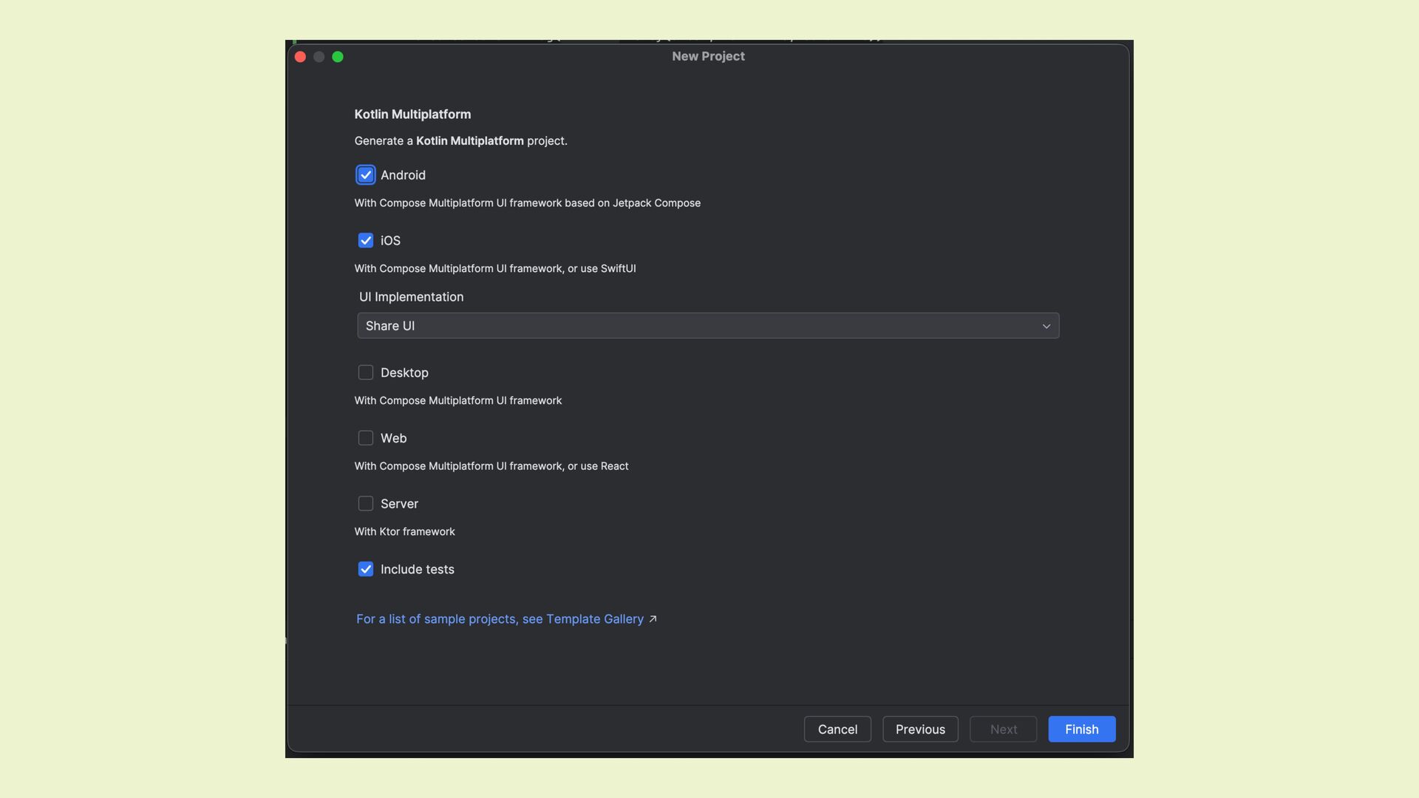Click the gray minimize window button
The image size is (1419, 798).
319,57
